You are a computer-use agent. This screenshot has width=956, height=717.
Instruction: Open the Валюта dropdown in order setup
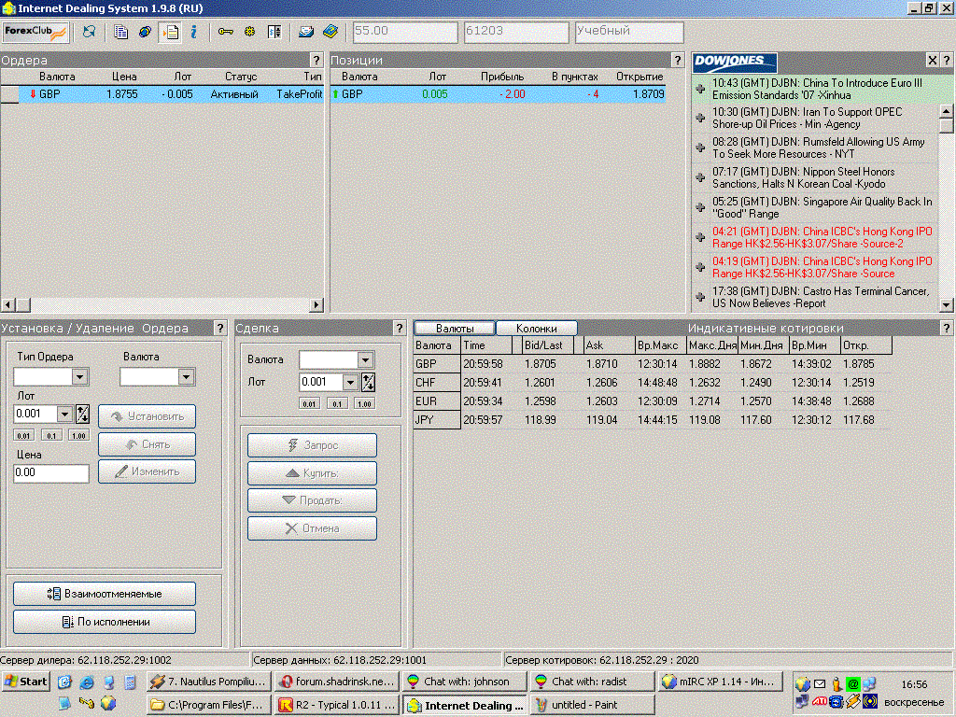click(x=186, y=377)
